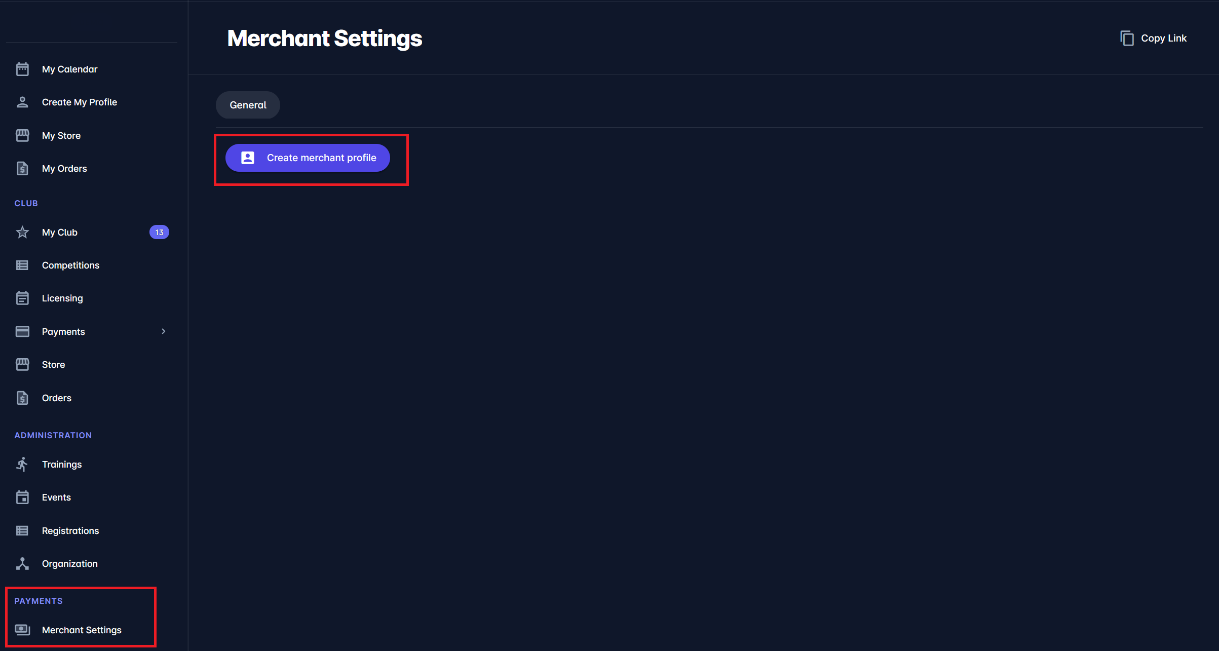Click the Copy Link text

(x=1163, y=39)
